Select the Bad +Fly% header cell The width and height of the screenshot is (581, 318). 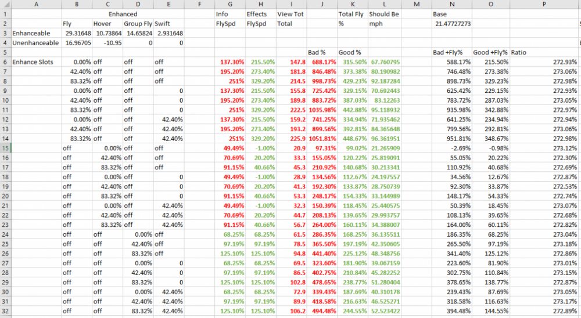451,52
